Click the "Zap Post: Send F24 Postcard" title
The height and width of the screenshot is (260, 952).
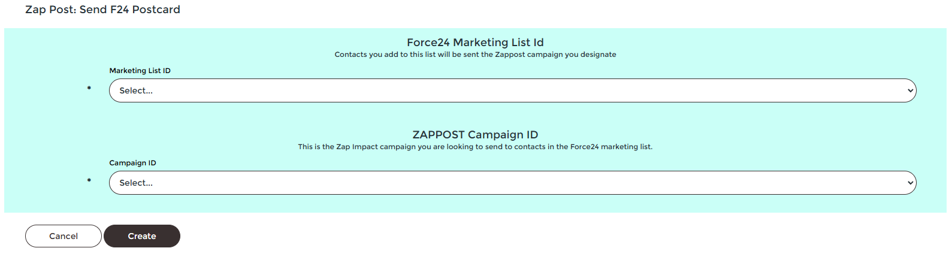point(102,10)
